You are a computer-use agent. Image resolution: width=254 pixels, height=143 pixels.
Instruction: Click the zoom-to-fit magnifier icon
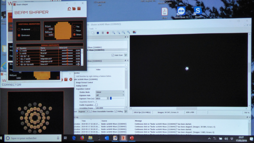click(123, 33)
